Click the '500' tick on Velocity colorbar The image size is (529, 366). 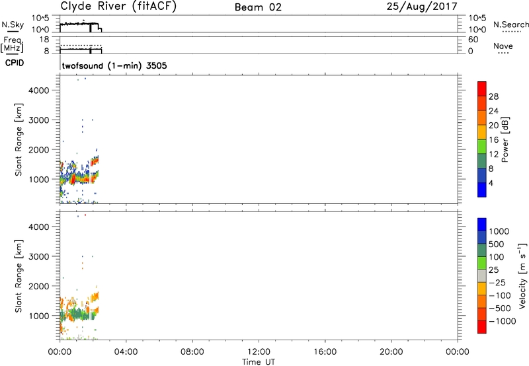[497, 244]
